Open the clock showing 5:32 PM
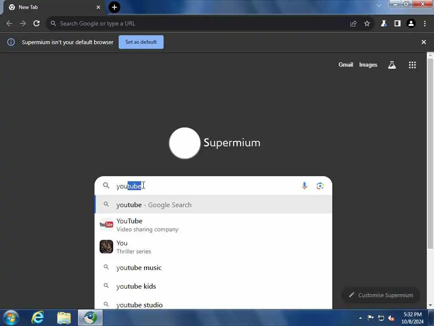434x326 pixels. pyautogui.click(x=413, y=318)
